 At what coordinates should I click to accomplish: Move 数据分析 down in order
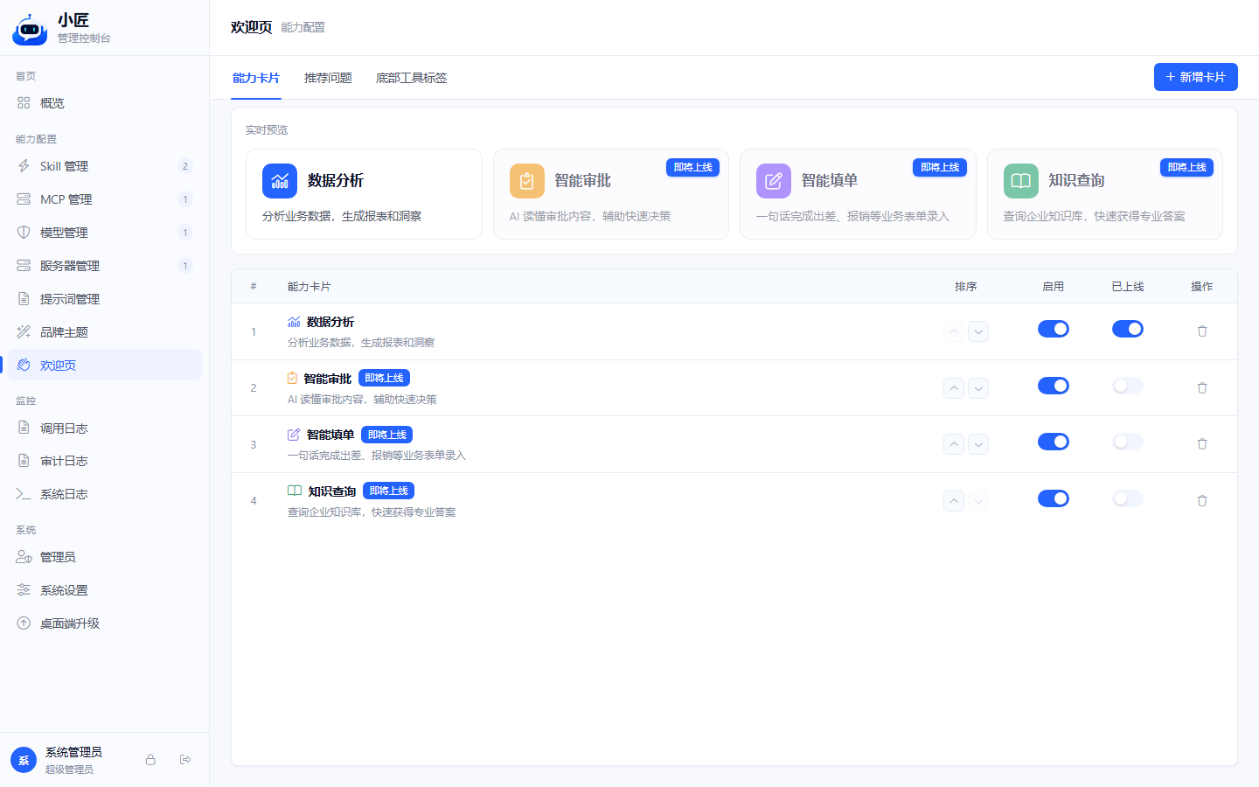[978, 331]
